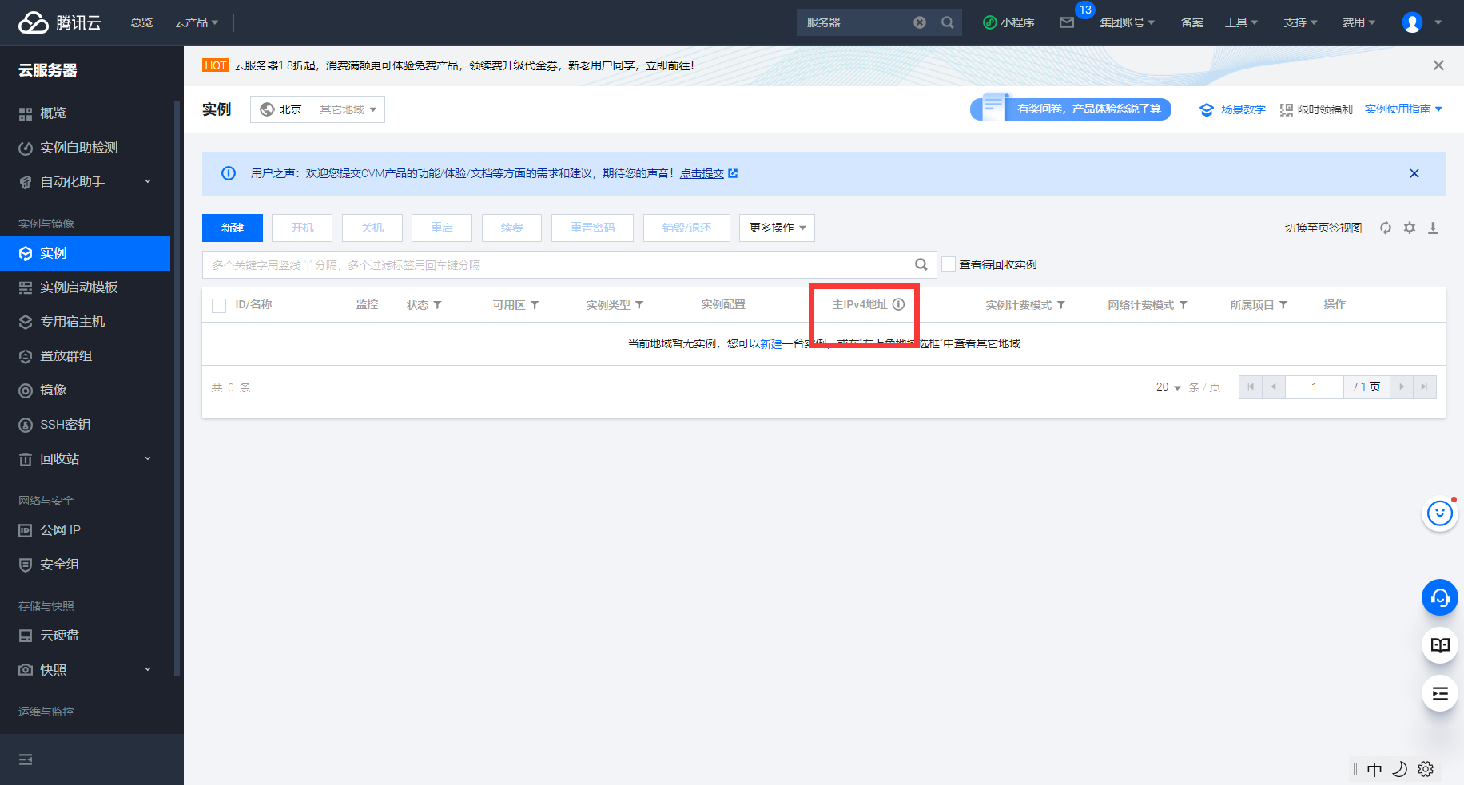Open the message center with 13 notifications
Viewport: 1464px width, 785px height.
(1066, 22)
